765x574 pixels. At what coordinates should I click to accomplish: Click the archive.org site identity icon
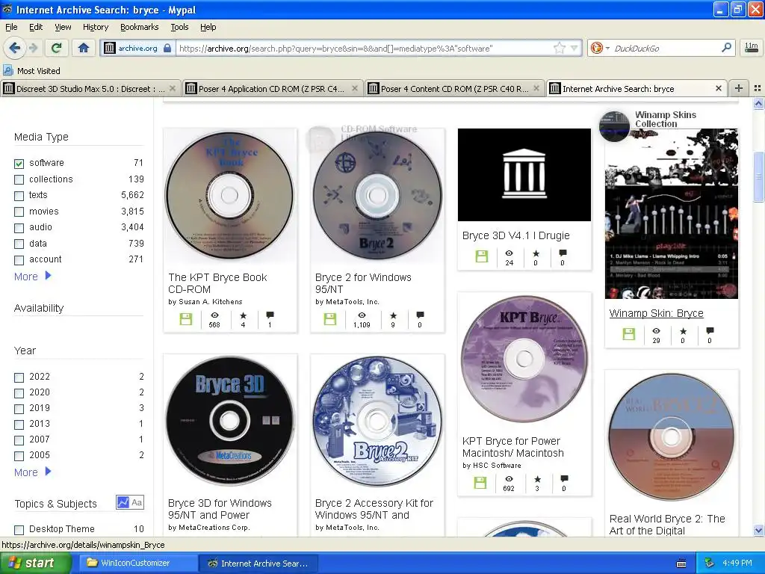[x=110, y=48]
